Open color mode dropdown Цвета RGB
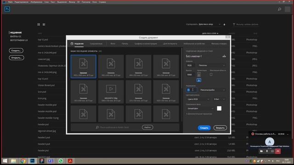 [198, 99]
